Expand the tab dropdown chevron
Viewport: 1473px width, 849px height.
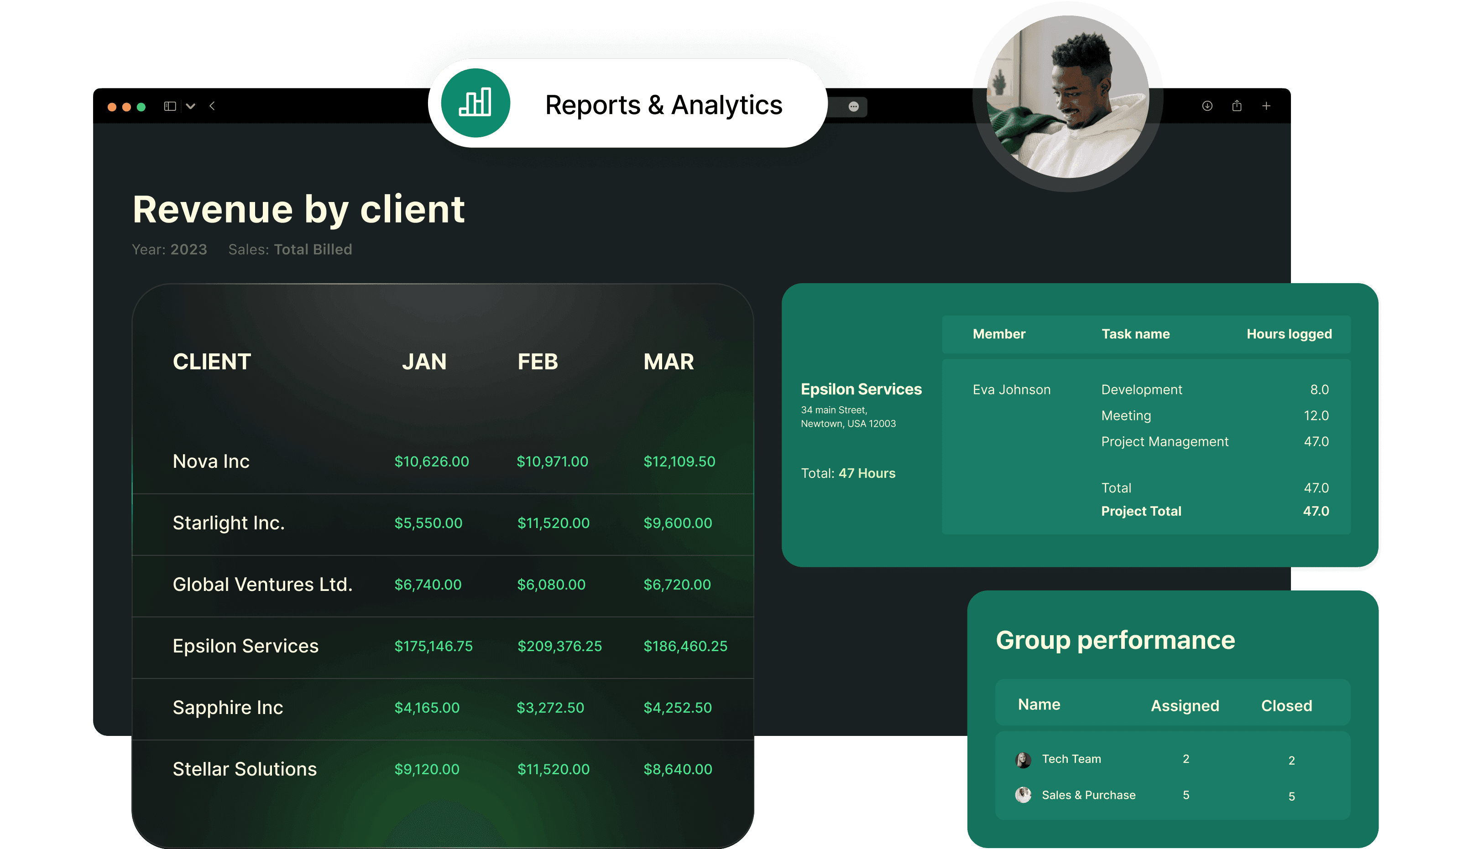pyautogui.click(x=190, y=106)
